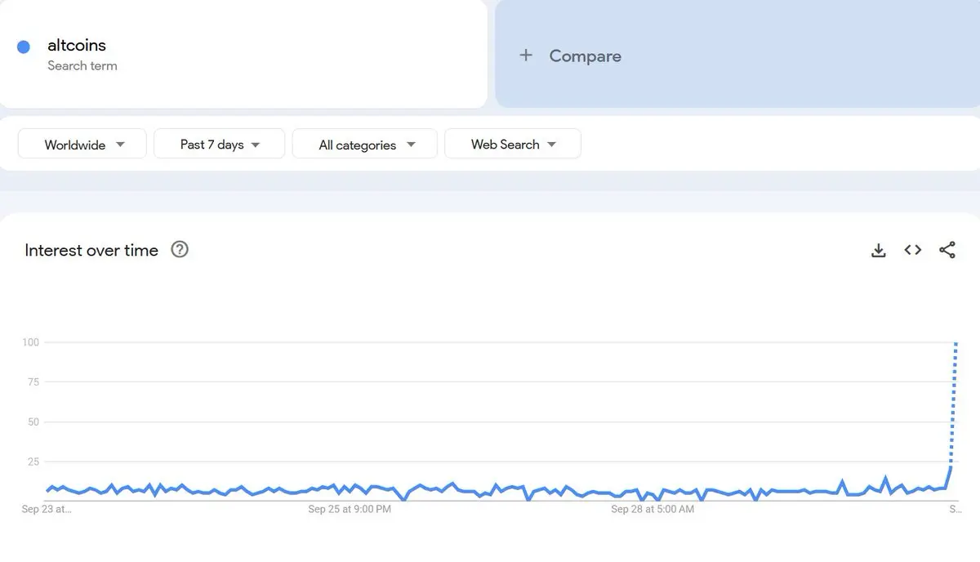
Task: Click the dotted spike in the chart
Action: (x=954, y=404)
